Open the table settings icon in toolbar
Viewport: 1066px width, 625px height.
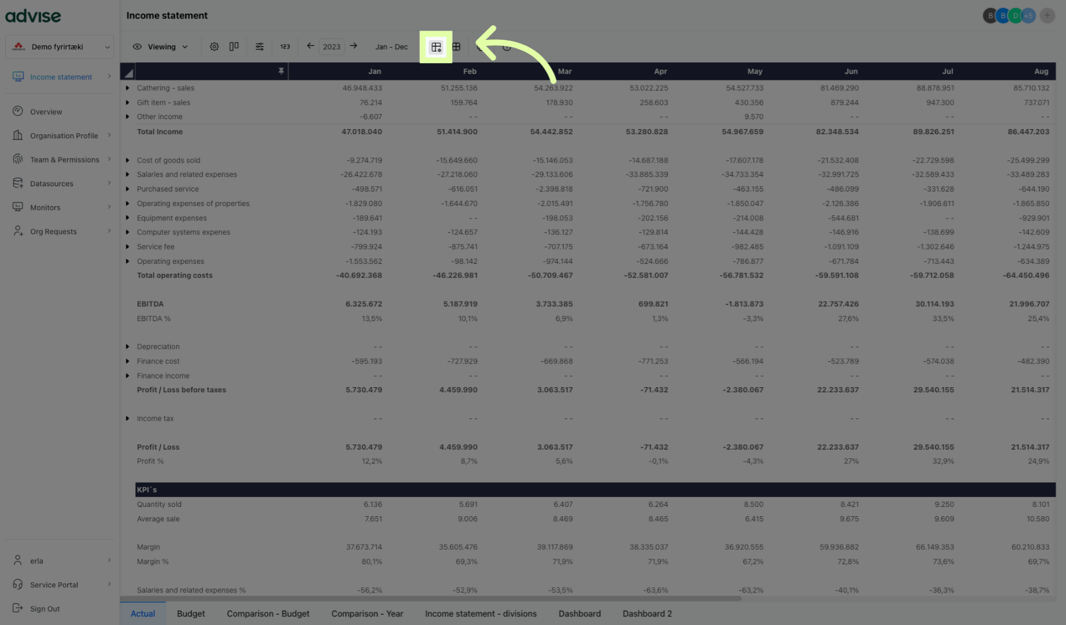coord(436,47)
